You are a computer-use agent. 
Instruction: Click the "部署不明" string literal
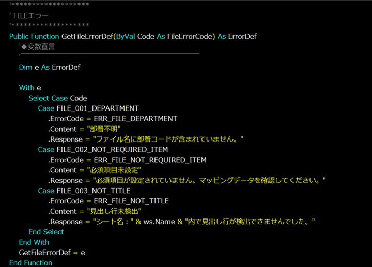(x=104, y=129)
